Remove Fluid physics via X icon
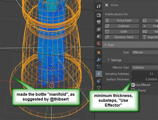The height and width of the screenshot is (120, 158). click(145, 26)
